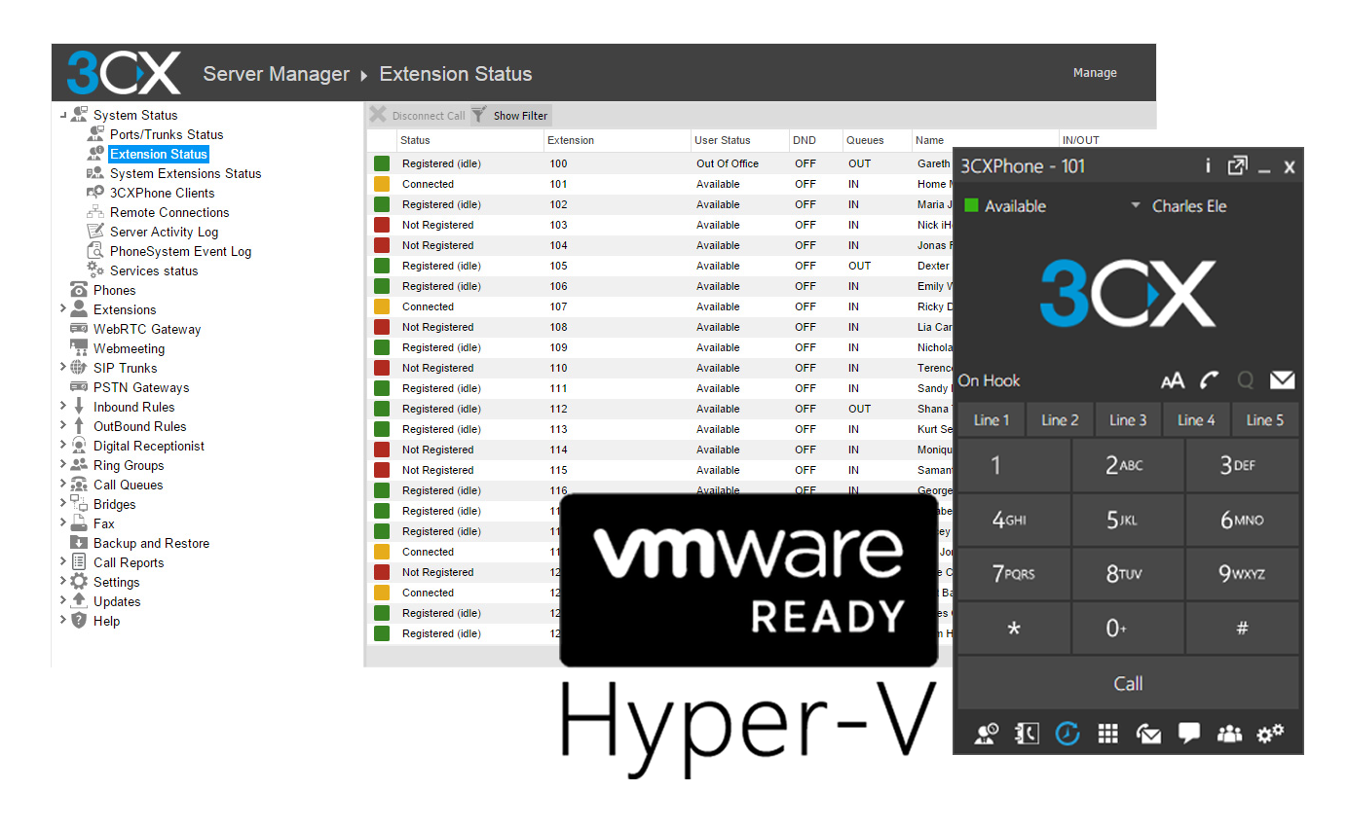1348x828 pixels.
Task: Open the call history clock icon in 3CXPhone
Action: click(1067, 734)
